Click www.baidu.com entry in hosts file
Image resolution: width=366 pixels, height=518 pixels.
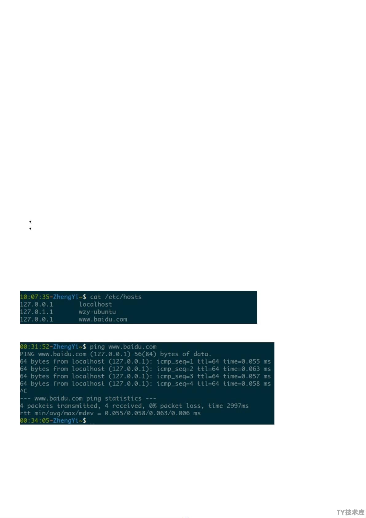[x=103, y=319]
